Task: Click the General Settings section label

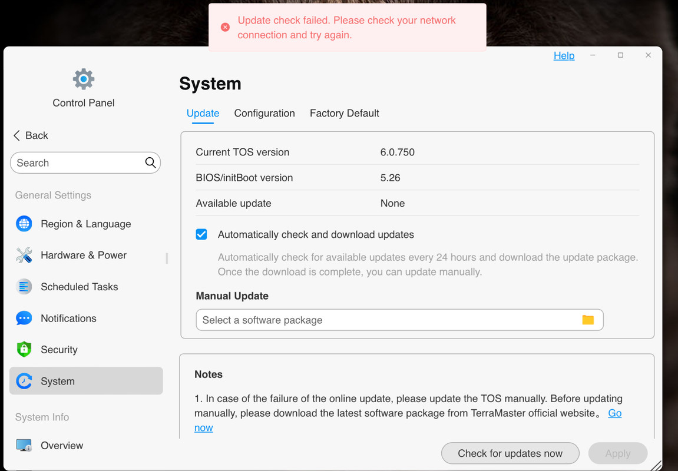Action: tap(53, 195)
